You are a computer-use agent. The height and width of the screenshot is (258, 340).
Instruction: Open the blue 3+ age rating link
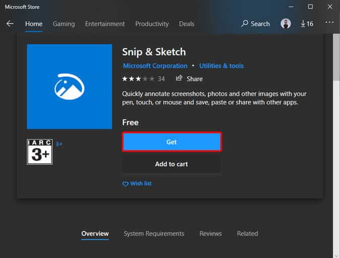(x=59, y=144)
